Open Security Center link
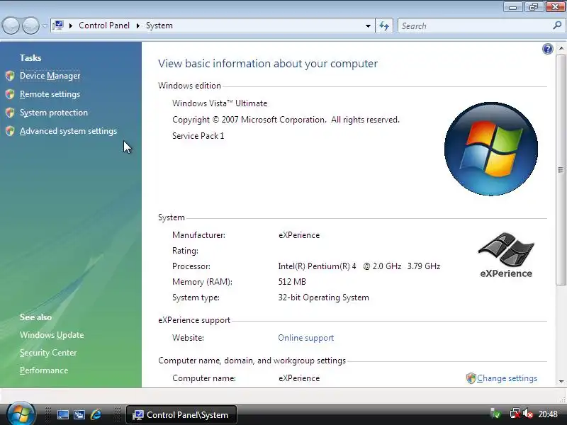Viewport: 567px width, 425px height. [48, 353]
